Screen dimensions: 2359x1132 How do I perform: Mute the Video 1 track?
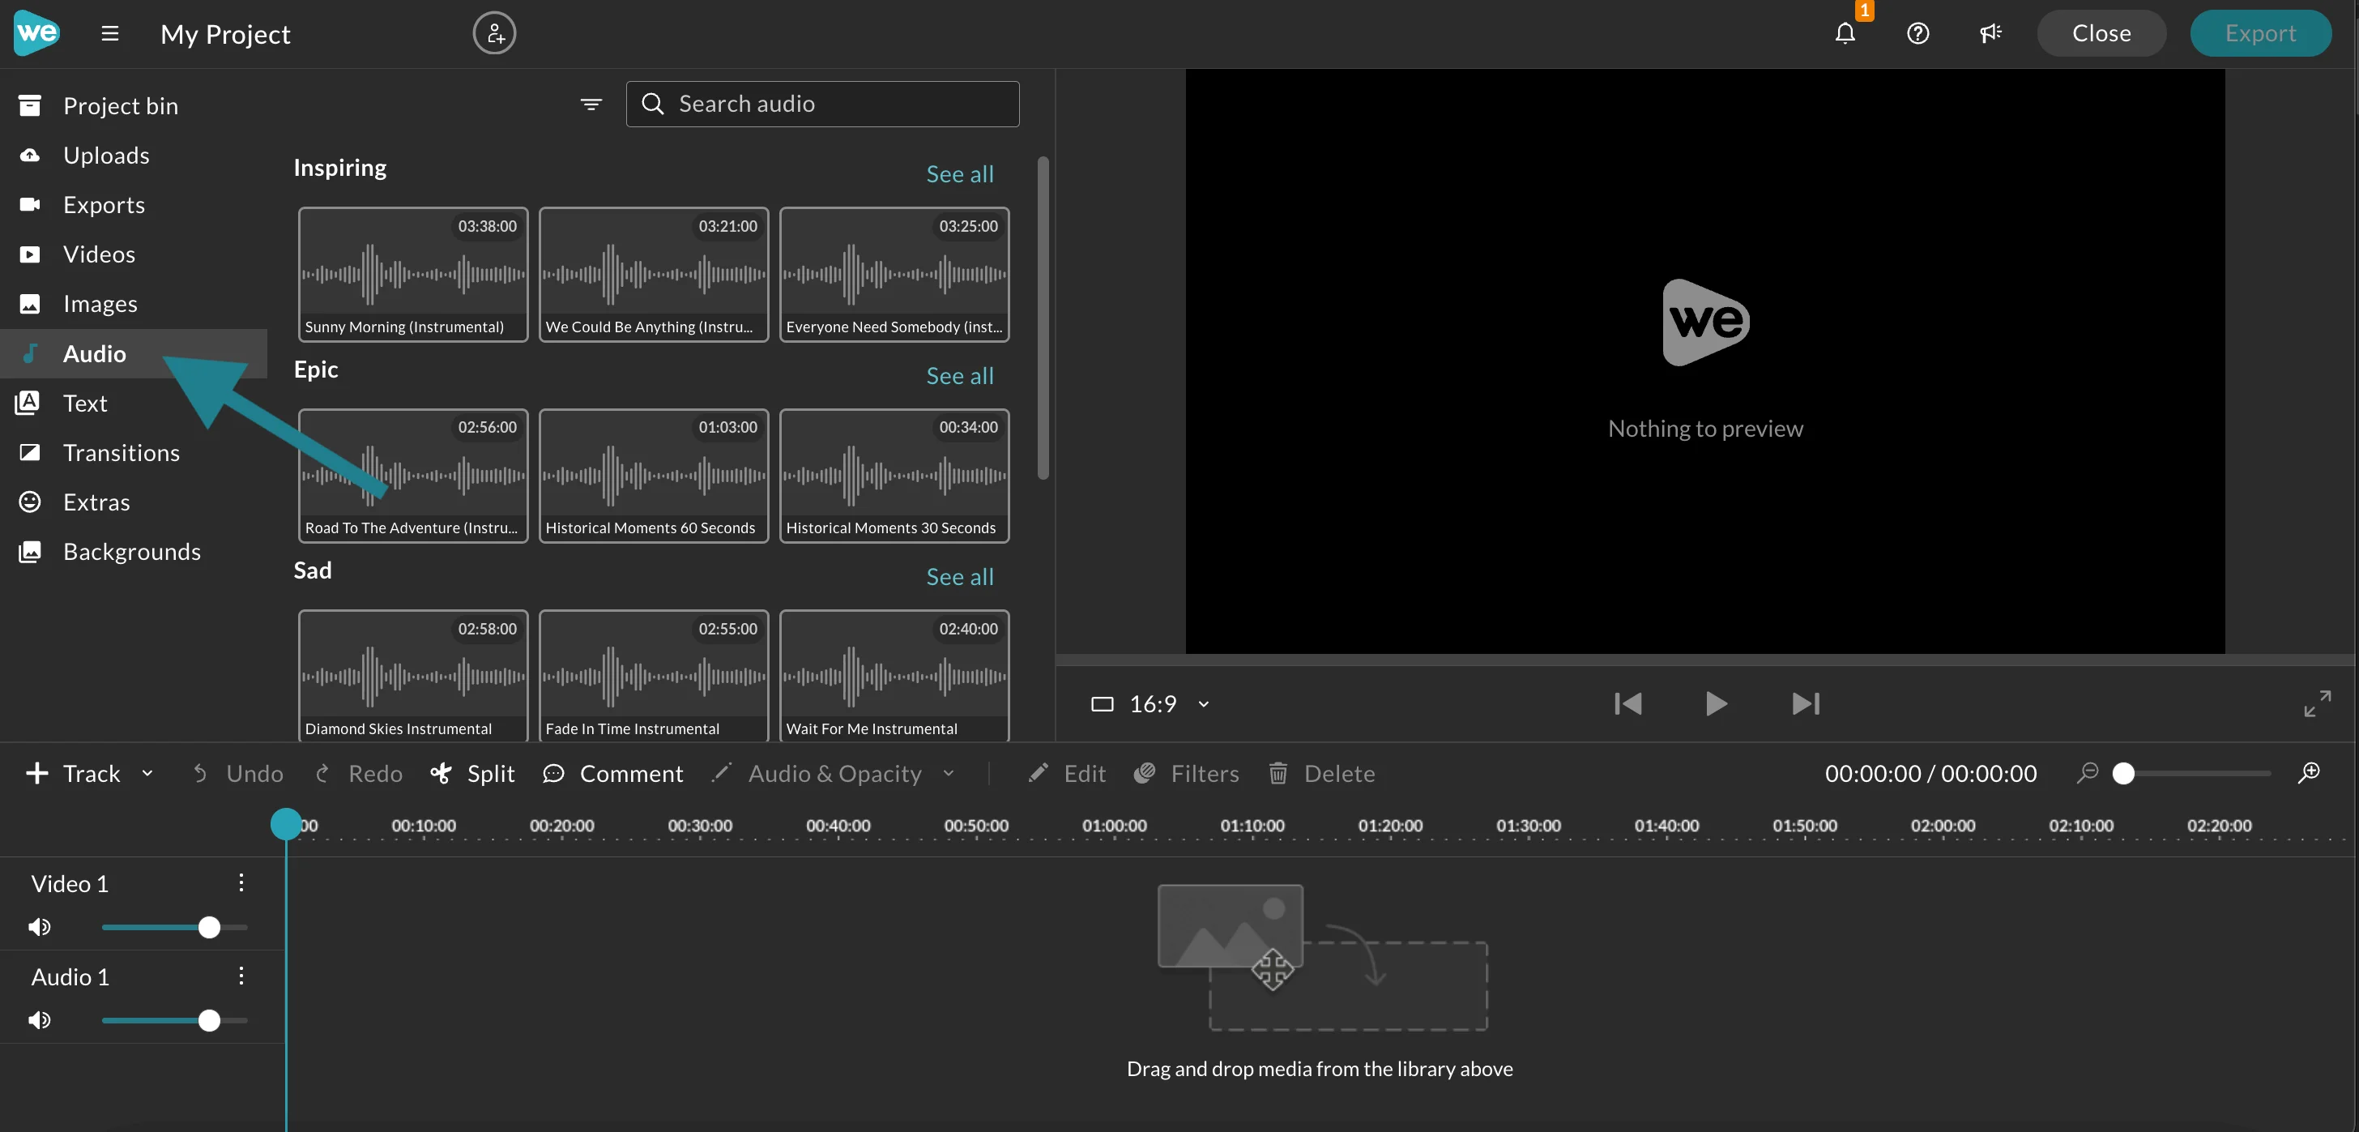[x=40, y=927]
